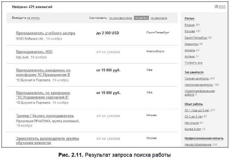Click the 'Регион' filter heading
This screenshot has height=160, width=230.
[x=189, y=18]
